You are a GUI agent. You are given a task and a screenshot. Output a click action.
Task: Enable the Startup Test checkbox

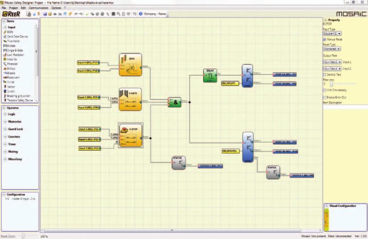point(325,75)
